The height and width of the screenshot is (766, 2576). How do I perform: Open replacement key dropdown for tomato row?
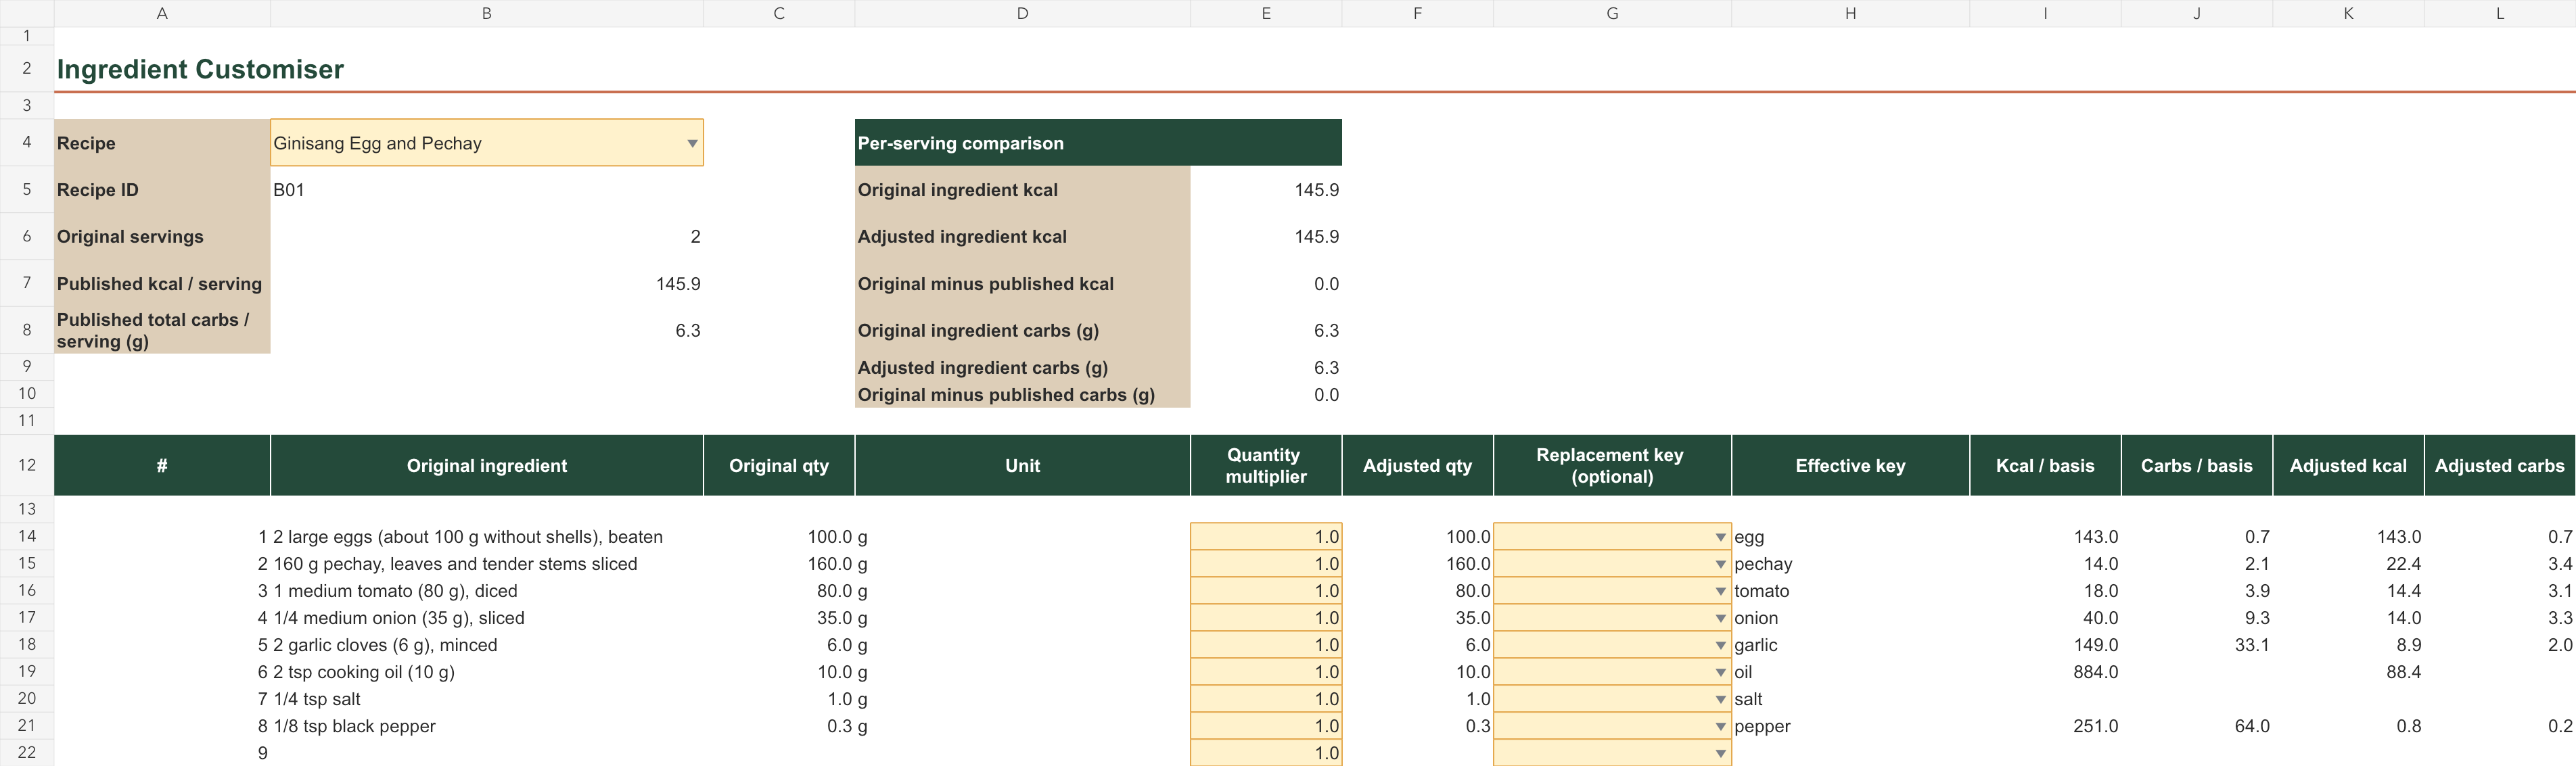tap(1720, 591)
